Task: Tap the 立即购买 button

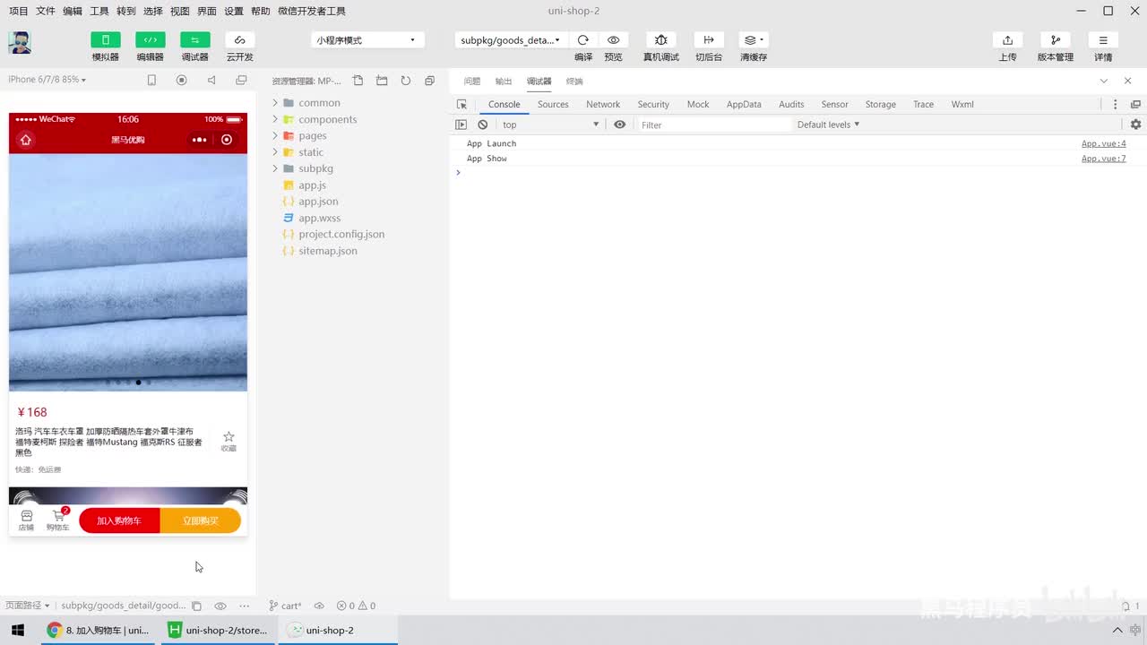Action: [200, 520]
